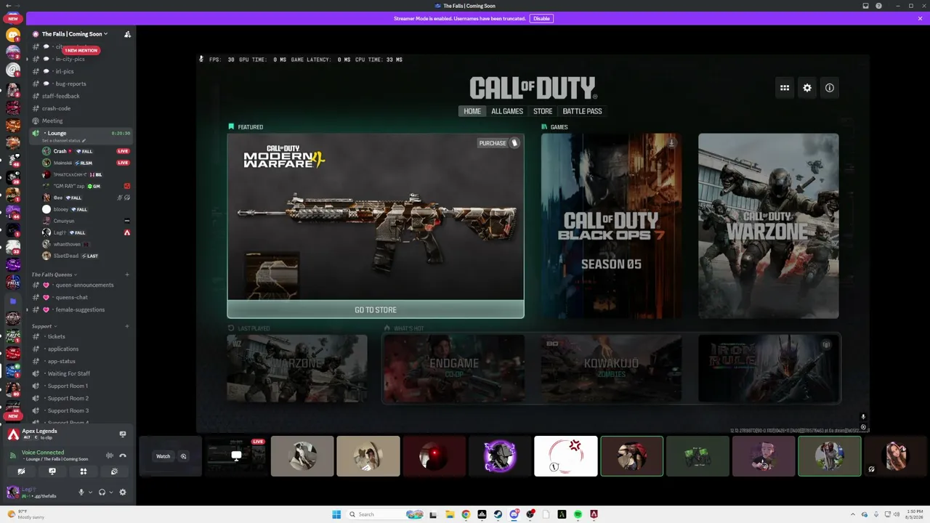Open voice noise suppression settings
This screenshot has width=930, height=523.
click(x=110, y=455)
